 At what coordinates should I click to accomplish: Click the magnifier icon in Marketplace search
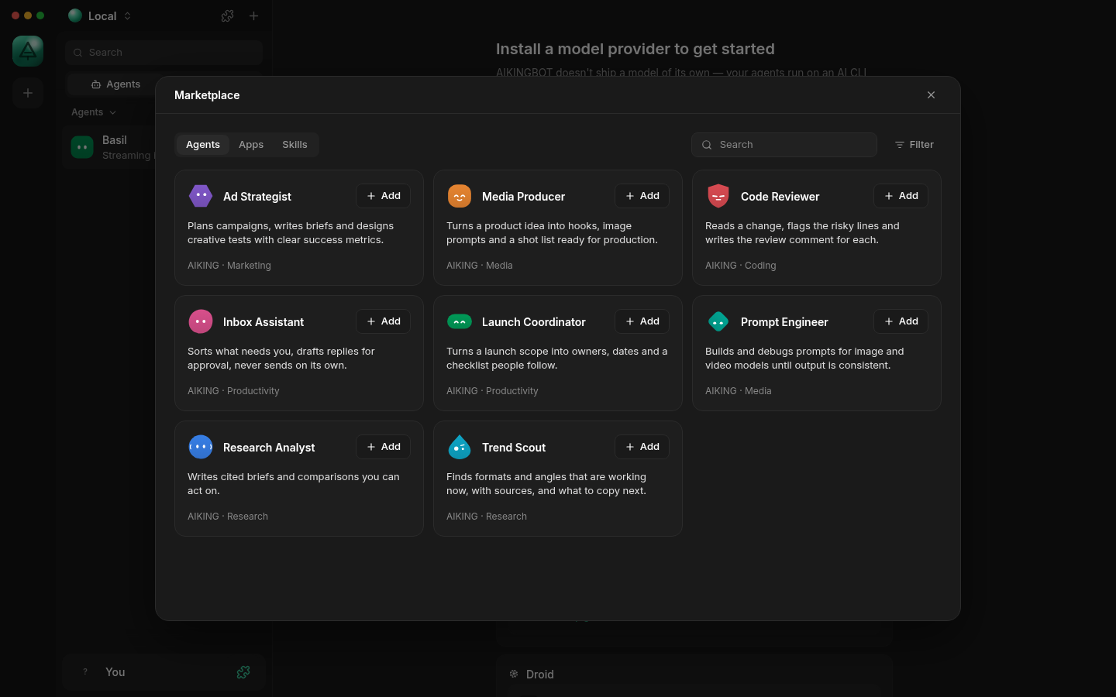pos(707,145)
